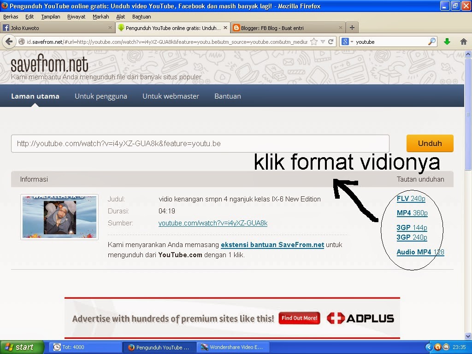This screenshot has height=354, width=472.
Task: Open the Berkas menu
Action: tap(11, 17)
